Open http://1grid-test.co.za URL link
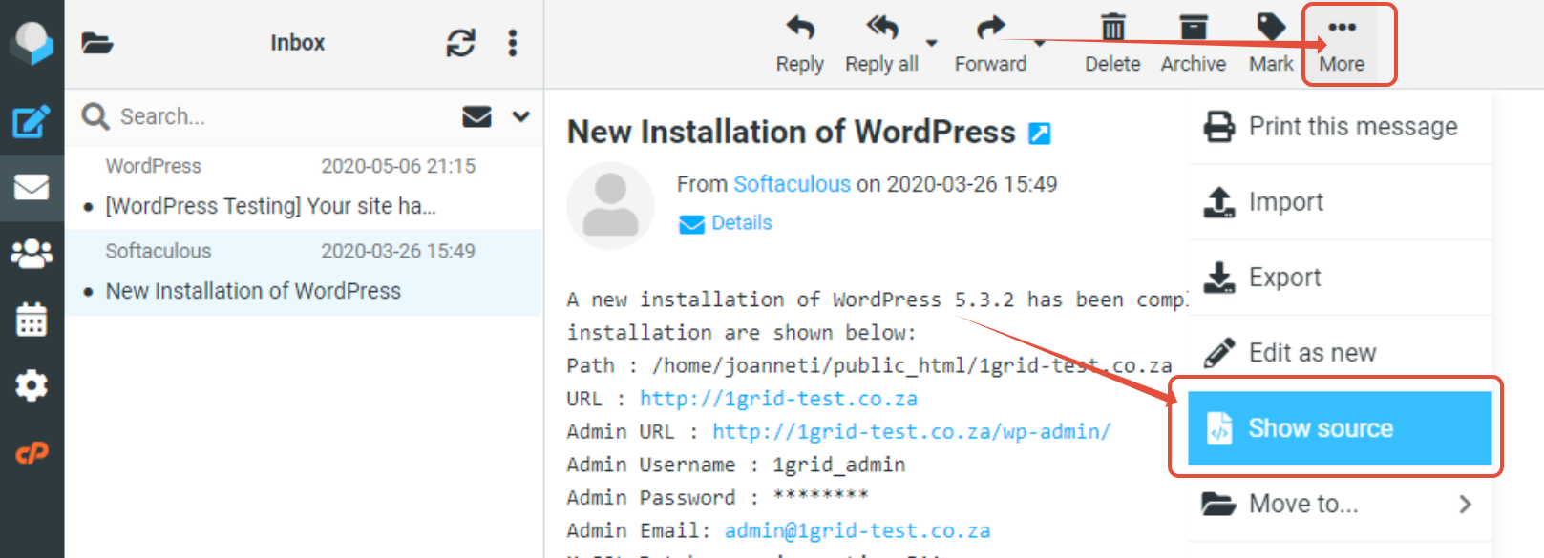 [778, 399]
